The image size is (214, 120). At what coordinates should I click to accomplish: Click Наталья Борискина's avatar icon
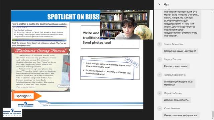[159, 75]
